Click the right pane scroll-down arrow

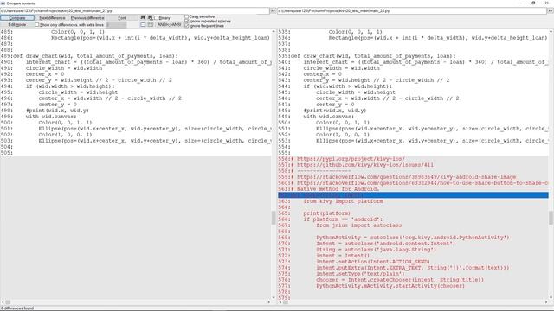click(551, 298)
